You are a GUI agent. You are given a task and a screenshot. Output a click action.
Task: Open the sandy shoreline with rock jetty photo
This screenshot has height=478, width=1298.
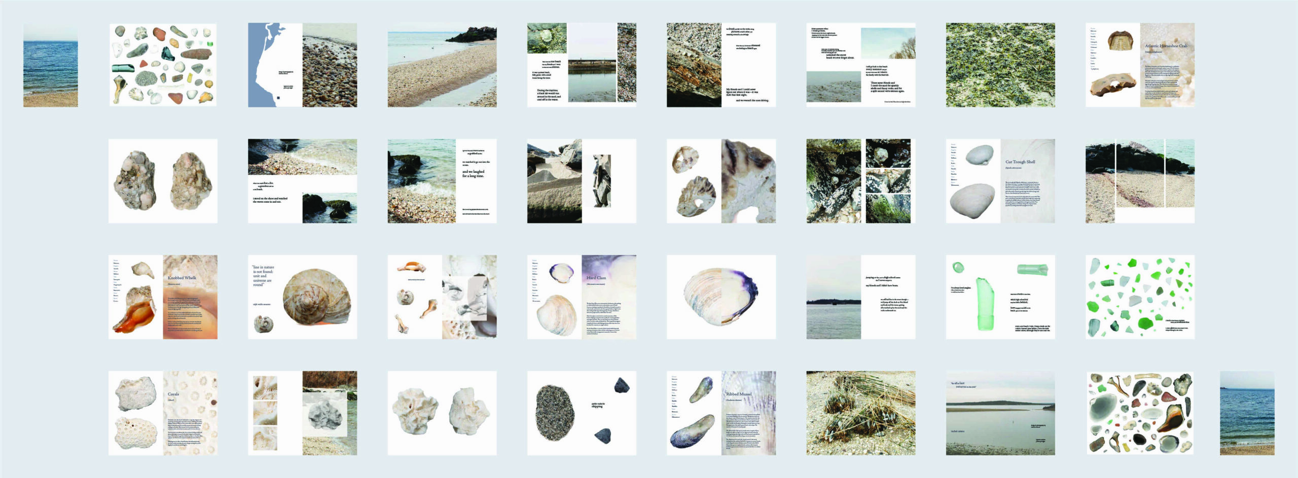click(442, 65)
